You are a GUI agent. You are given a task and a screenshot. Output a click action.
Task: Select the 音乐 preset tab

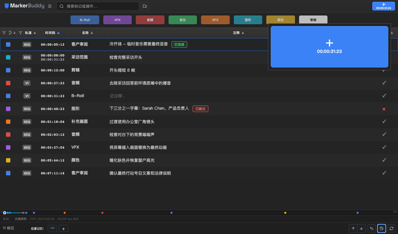tap(183, 20)
